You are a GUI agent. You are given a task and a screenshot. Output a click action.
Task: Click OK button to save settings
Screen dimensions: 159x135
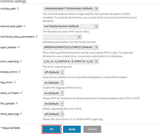click(52, 129)
